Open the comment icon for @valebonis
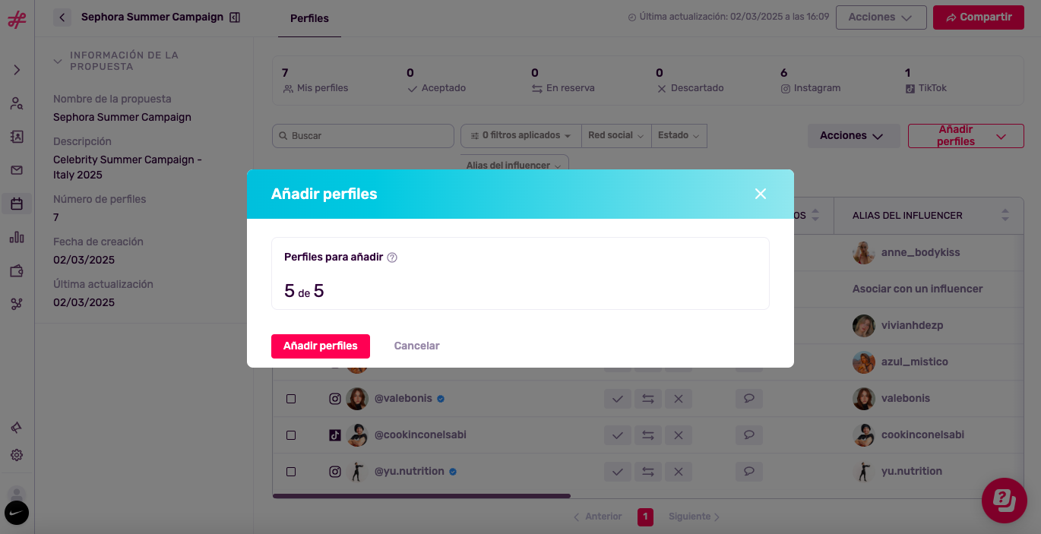Viewport: 1041px width, 534px height. click(x=749, y=398)
